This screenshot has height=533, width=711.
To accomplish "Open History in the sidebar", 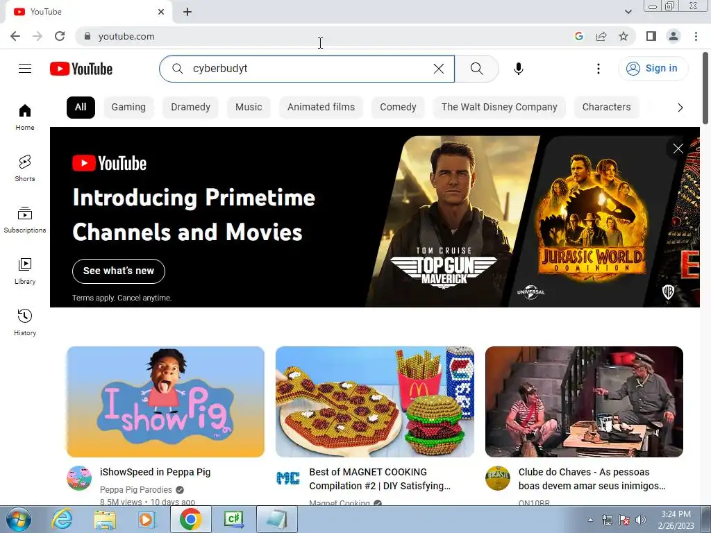I will 25,322.
